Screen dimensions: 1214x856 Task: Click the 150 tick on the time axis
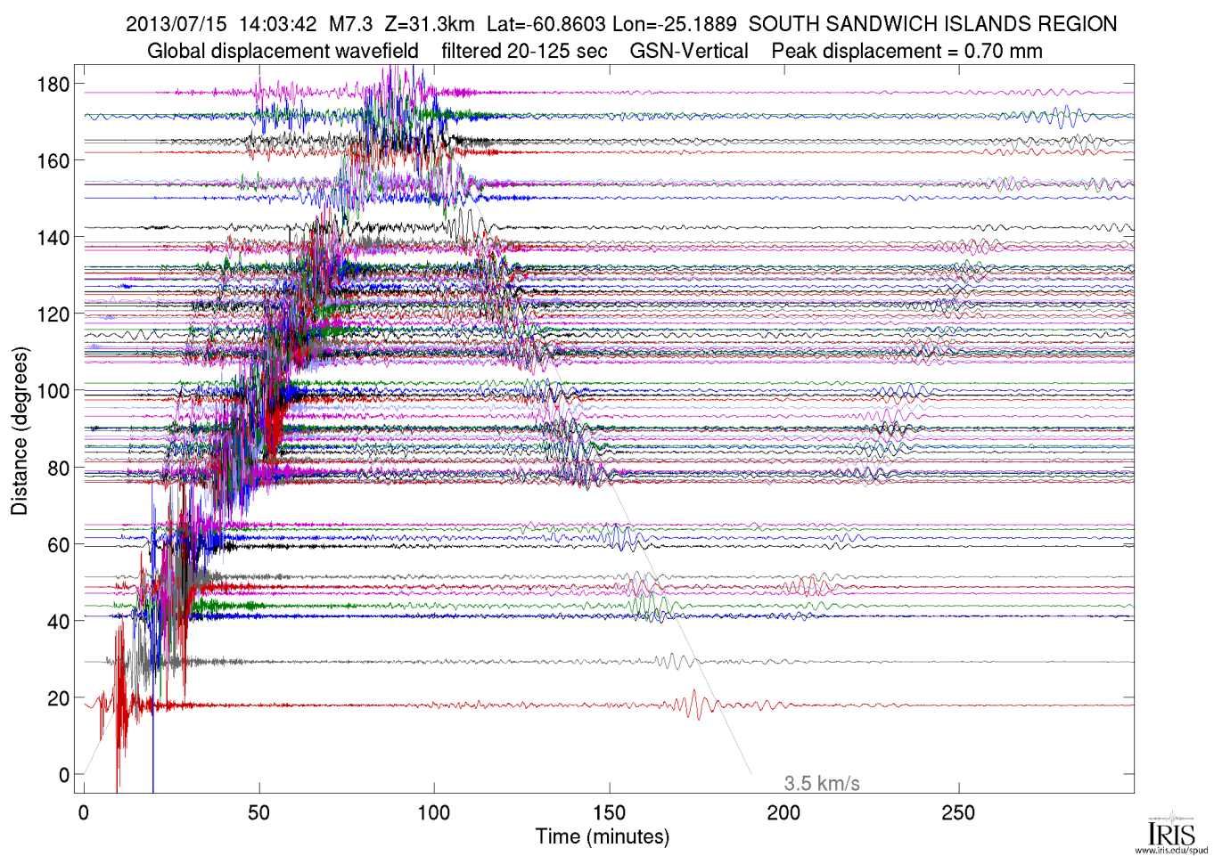pyautogui.click(x=609, y=812)
